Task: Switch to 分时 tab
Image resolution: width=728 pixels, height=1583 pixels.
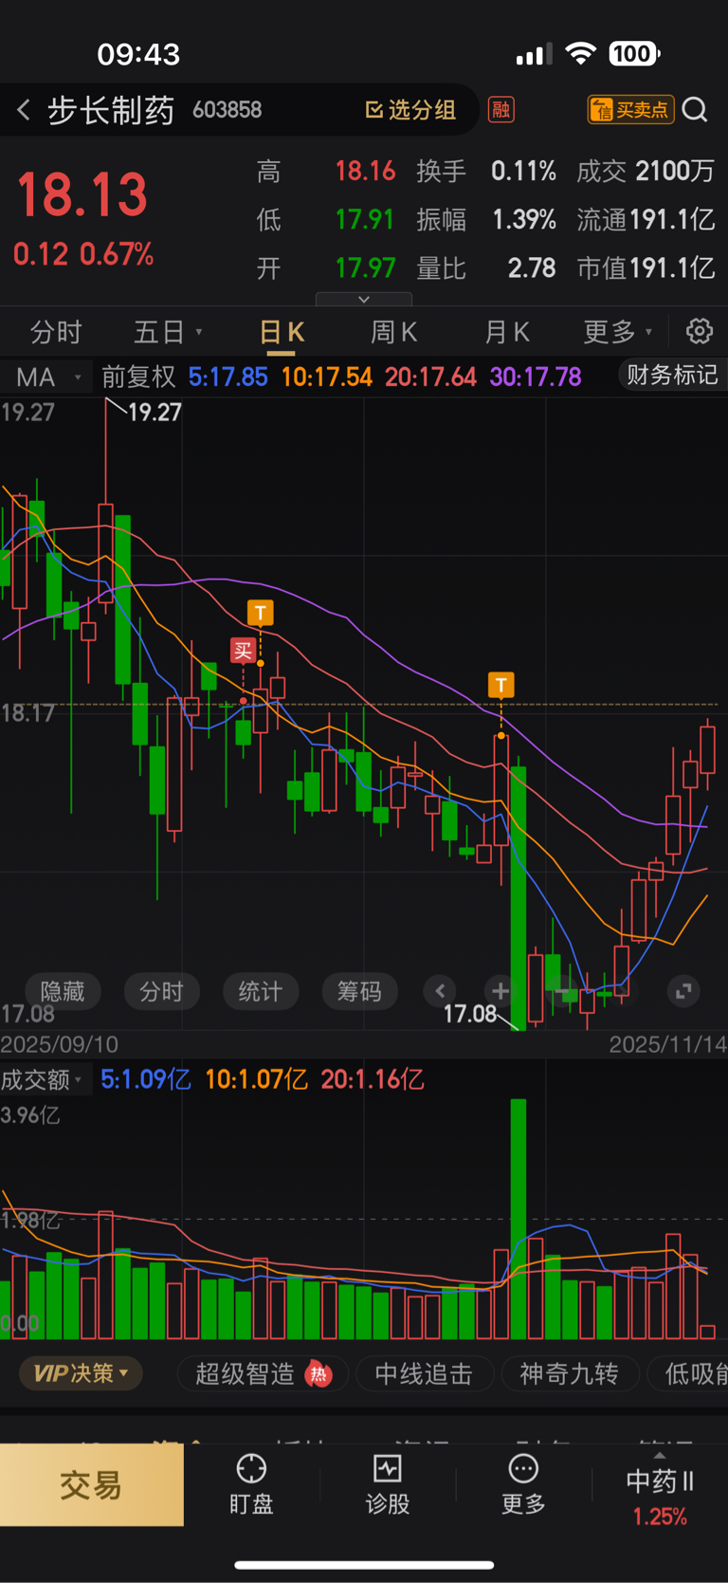Action: tap(56, 332)
